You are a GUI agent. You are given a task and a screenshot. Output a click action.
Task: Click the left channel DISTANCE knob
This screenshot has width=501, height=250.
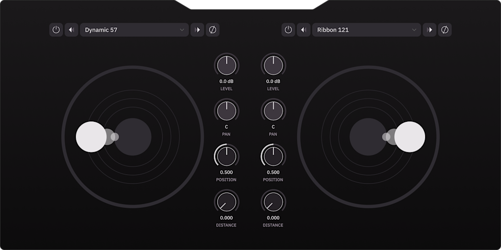(227, 202)
